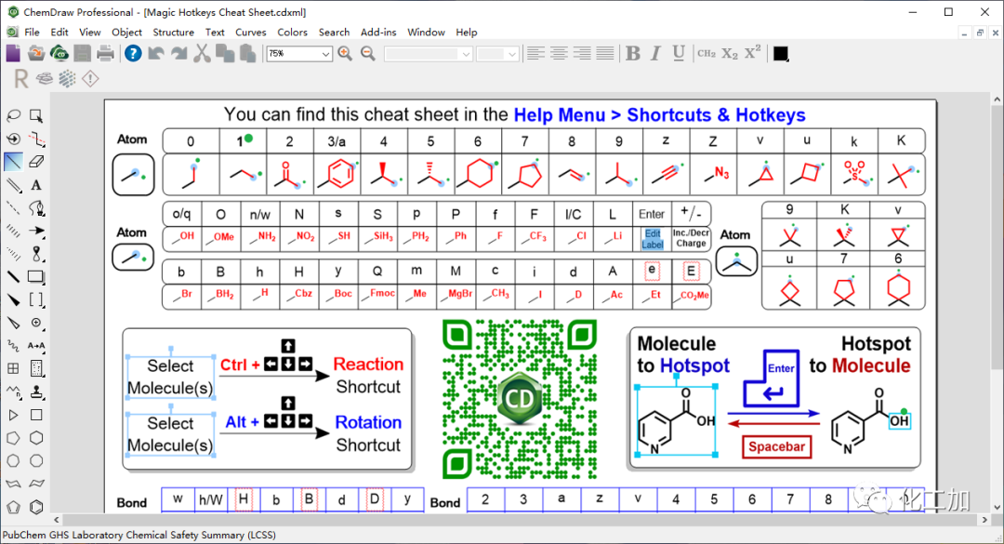
Task: Click the vertical scrollbar down arrow
Action: 997,508
